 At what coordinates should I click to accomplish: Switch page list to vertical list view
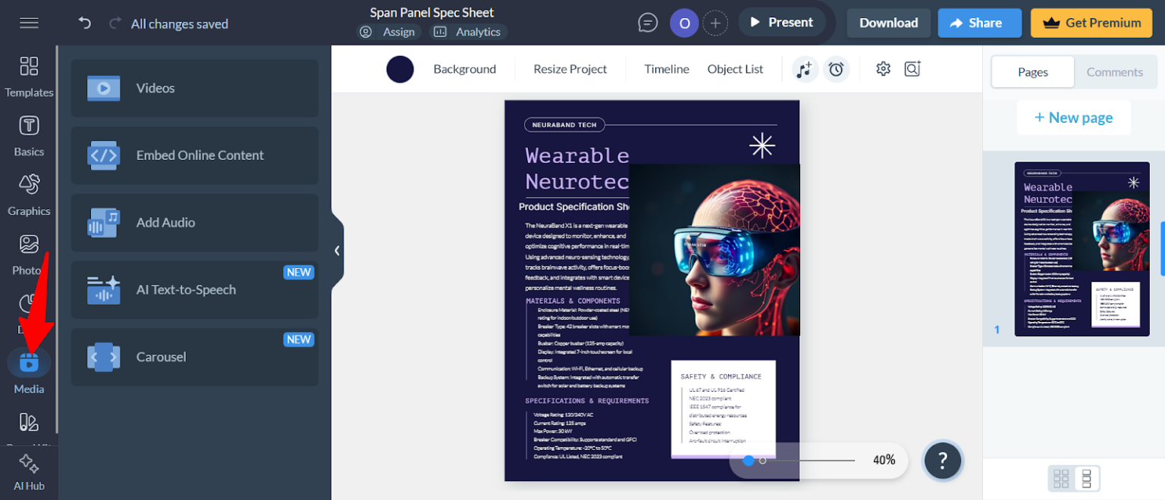pyautogui.click(x=1085, y=478)
